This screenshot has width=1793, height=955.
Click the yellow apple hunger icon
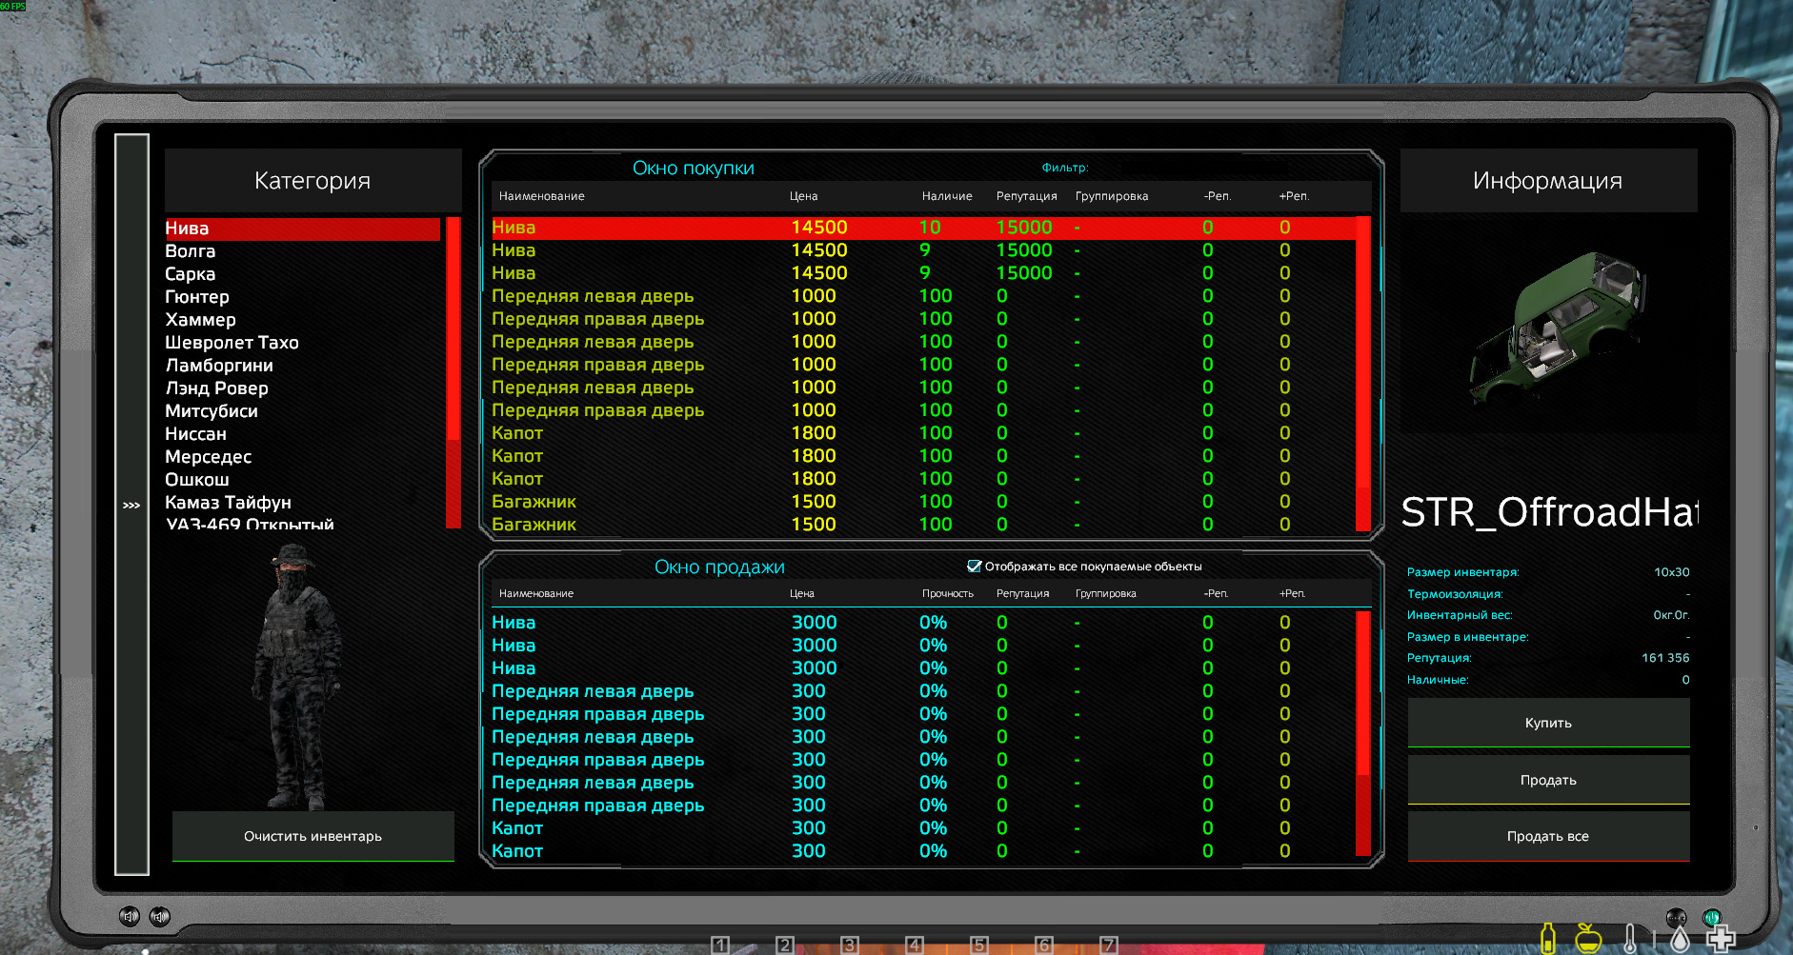(x=1588, y=938)
